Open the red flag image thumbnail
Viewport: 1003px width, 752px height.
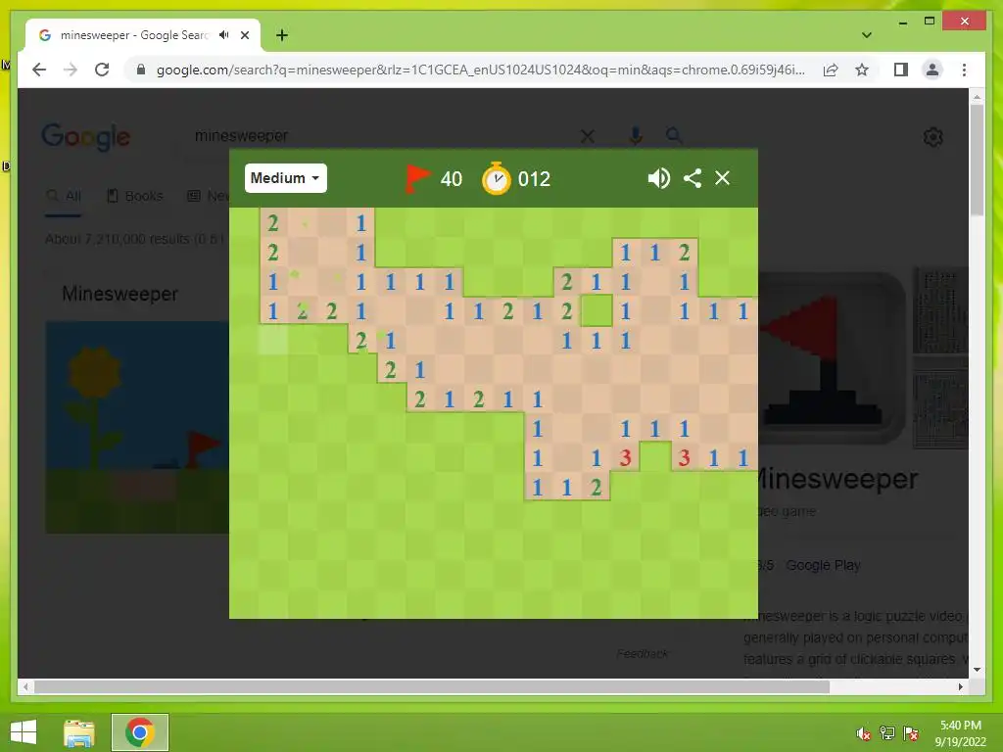(832, 358)
